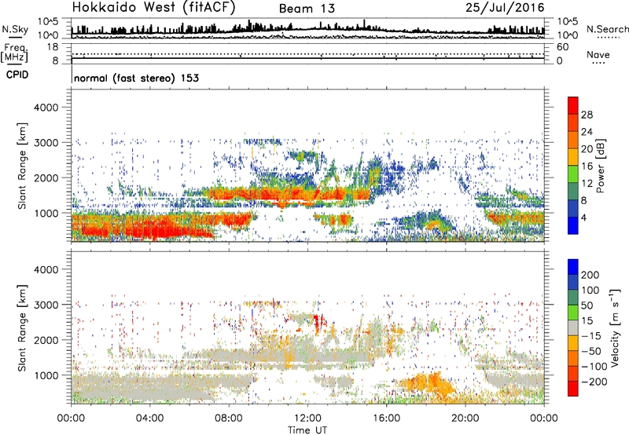Click the "-15" velocity colorbar value

(591, 336)
